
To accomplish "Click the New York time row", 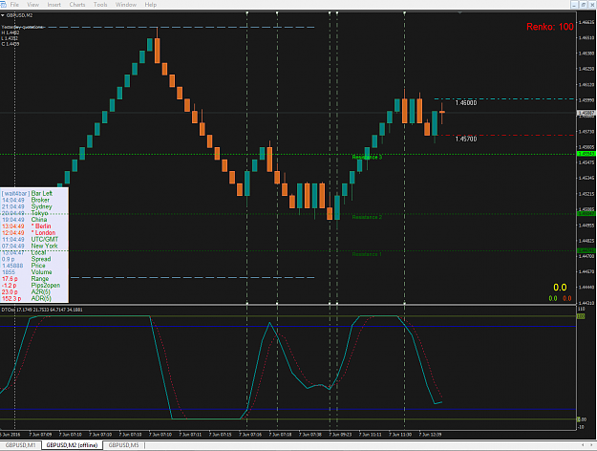I will (30, 246).
